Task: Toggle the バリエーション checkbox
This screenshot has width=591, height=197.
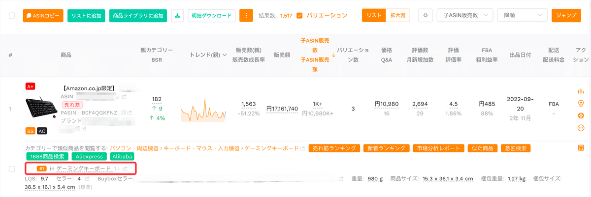Action: click(299, 16)
